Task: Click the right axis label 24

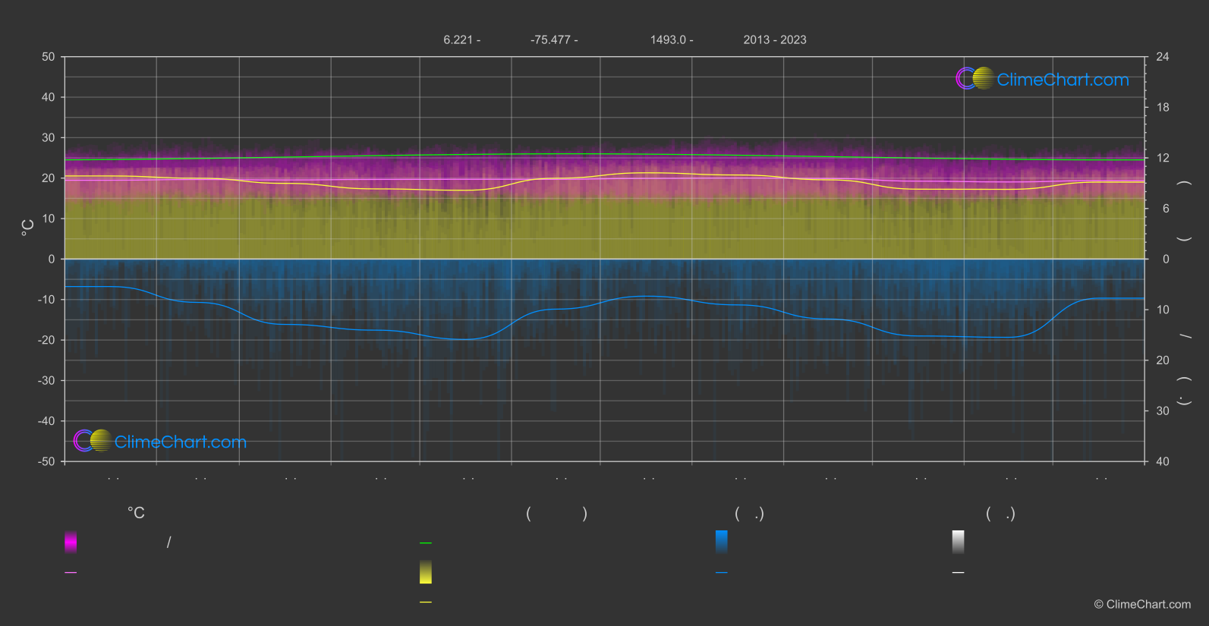Action: click(1163, 57)
